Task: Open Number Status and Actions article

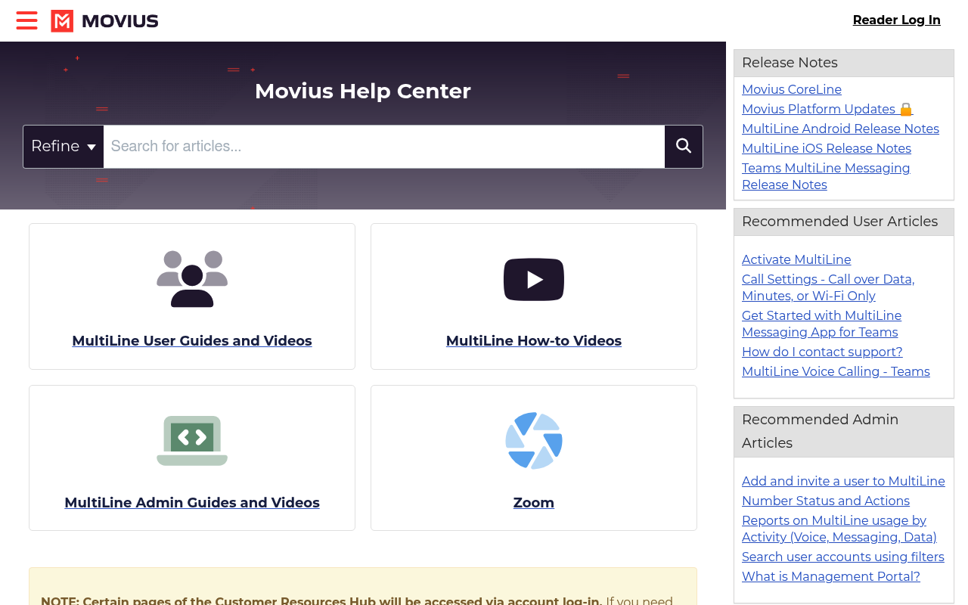Action: coord(826,501)
